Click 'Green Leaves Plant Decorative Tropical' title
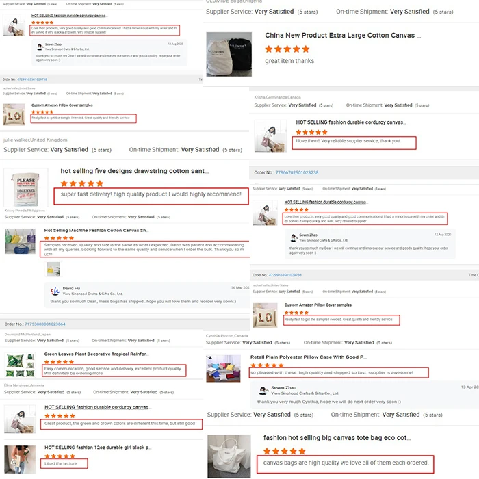Viewport: 479px width, 479px height. [96, 354]
